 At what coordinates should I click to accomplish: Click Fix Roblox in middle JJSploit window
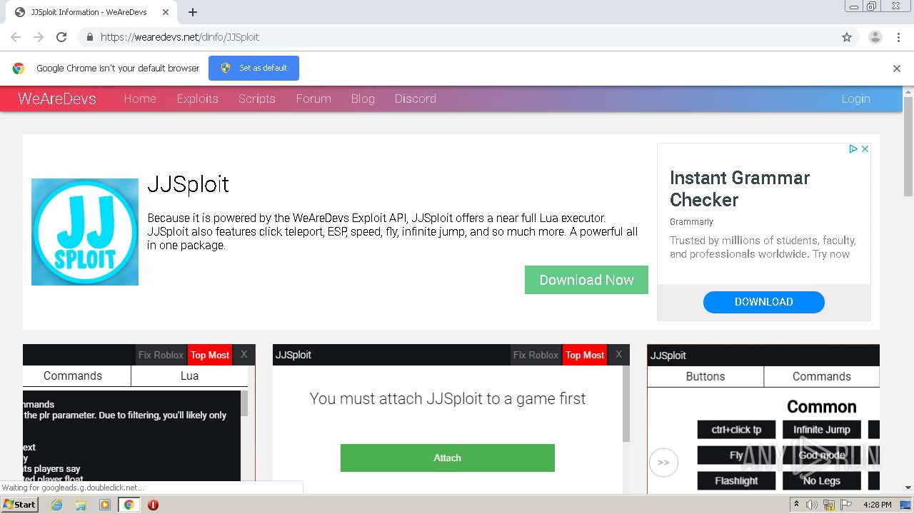click(x=536, y=355)
